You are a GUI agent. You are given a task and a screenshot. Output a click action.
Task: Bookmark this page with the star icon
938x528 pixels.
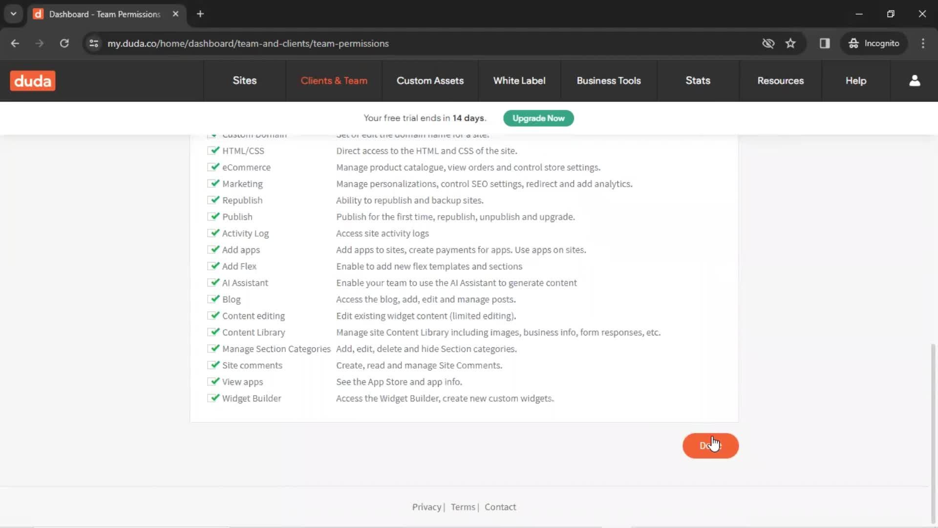click(x=790, y=44)
